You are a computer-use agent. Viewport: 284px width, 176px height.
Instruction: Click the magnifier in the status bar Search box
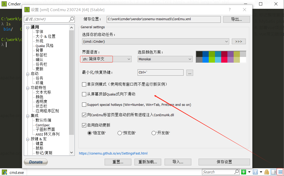(236, 172)
